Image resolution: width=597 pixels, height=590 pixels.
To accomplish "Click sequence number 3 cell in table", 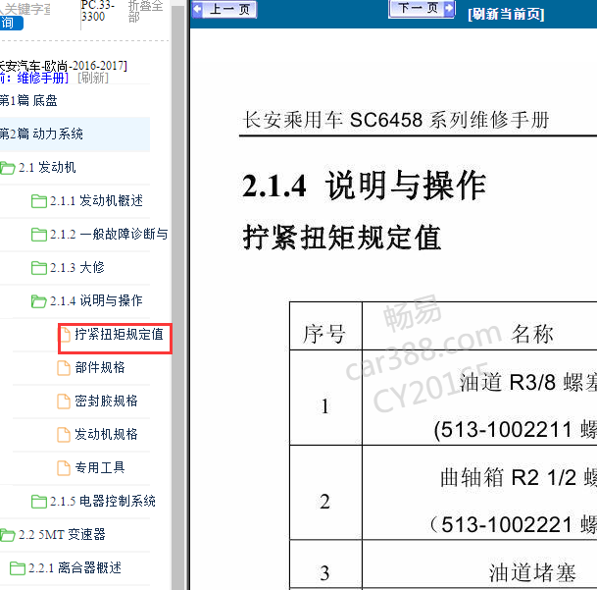I will pos(325,565).
